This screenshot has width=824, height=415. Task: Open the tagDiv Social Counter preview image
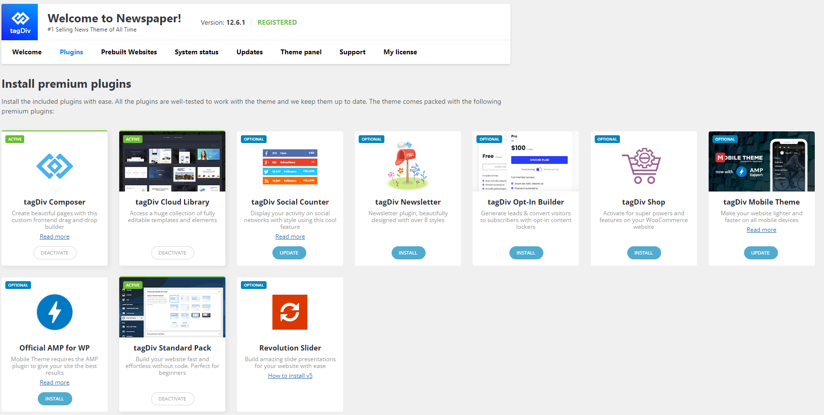[x=290, y=167]
